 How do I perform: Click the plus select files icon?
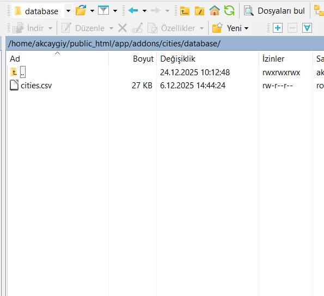278,28
